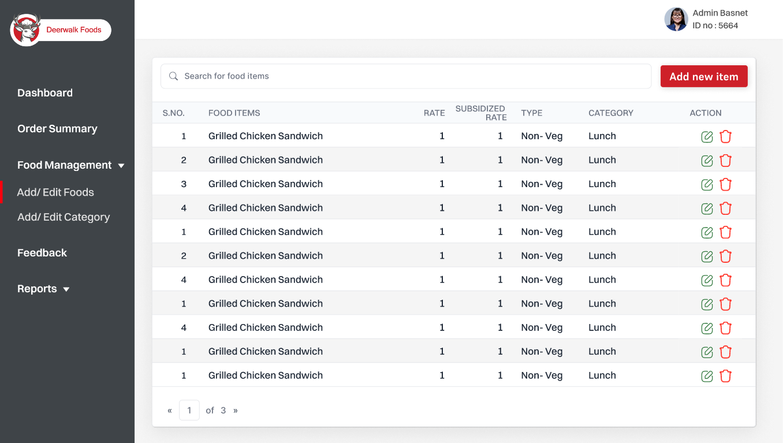Sort by clicking the RATE column header
Image resolution: width=783 pixels, height=443 pixels.
pos(434,113)
